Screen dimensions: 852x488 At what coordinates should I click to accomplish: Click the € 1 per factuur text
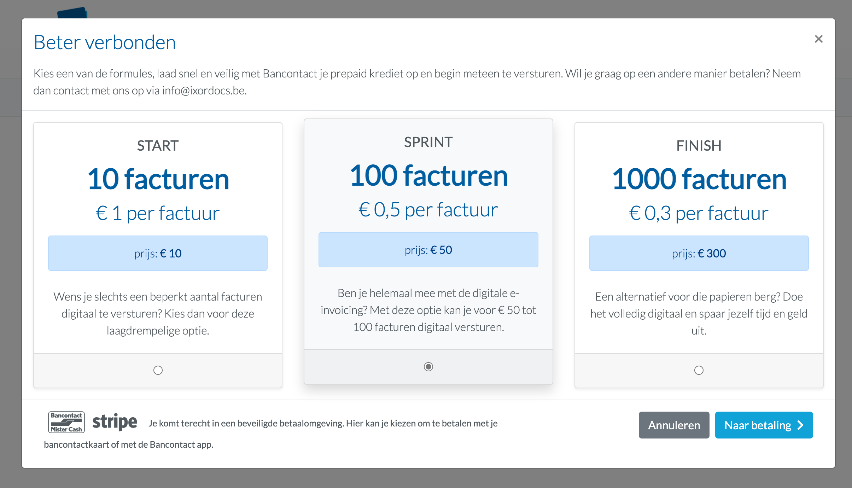158,213
